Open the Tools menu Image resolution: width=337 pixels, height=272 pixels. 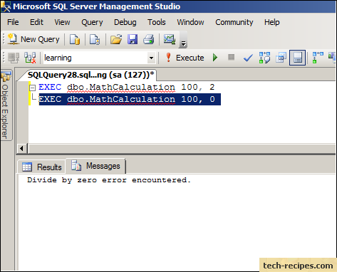pos(157,22)
